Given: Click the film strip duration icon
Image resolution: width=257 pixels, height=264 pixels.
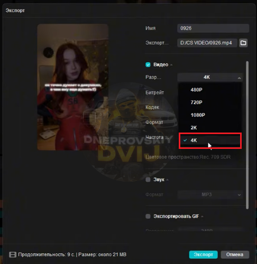Looking at the screenshot, I should [x=13, y=254].
